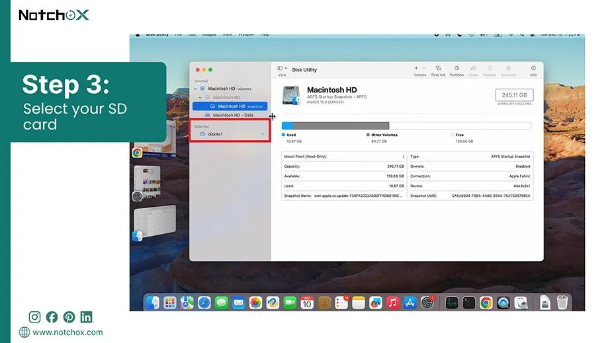Select Macintosh HD snapshot in sidebar

click(x=230, y=106)
